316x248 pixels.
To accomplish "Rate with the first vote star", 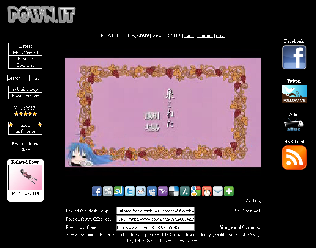I will 16,114.
